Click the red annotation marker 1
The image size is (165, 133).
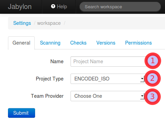pyautogui.click(x=153, y=61)
